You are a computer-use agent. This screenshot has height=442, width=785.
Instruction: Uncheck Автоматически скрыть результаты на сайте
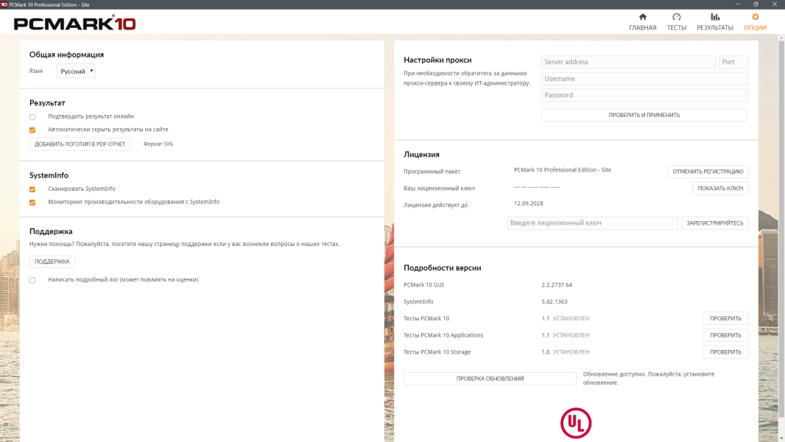(x=32, y=130)
